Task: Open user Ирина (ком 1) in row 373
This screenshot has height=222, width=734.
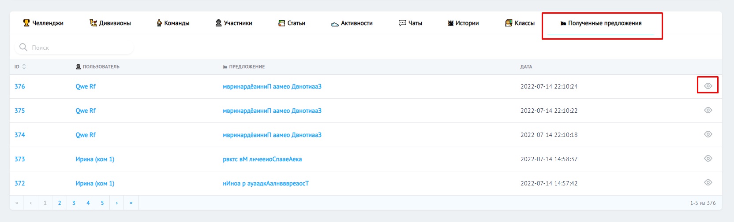Action: pos(95,159)
